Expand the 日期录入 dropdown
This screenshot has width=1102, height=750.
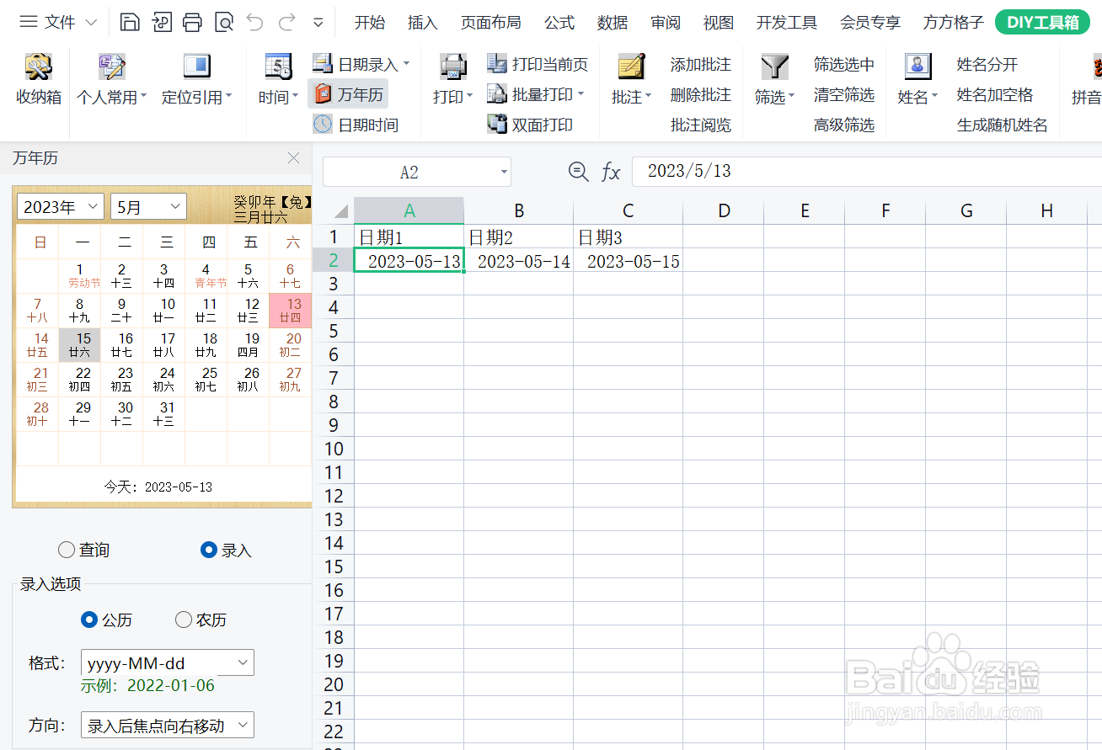[406, 64]
